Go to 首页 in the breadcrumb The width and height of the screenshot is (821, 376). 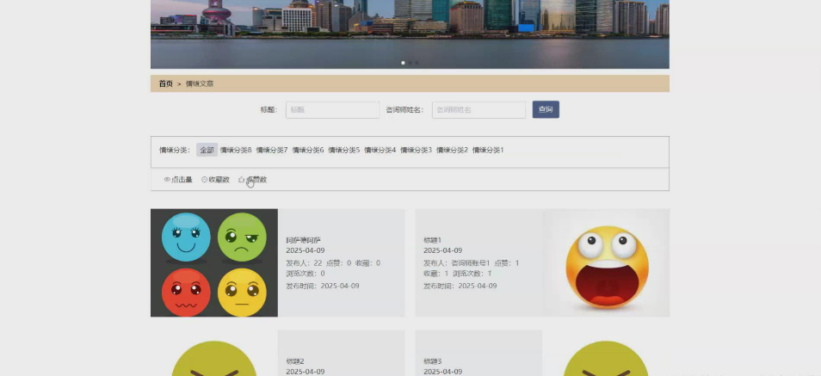pyautogui.click(x=166, y=83)
